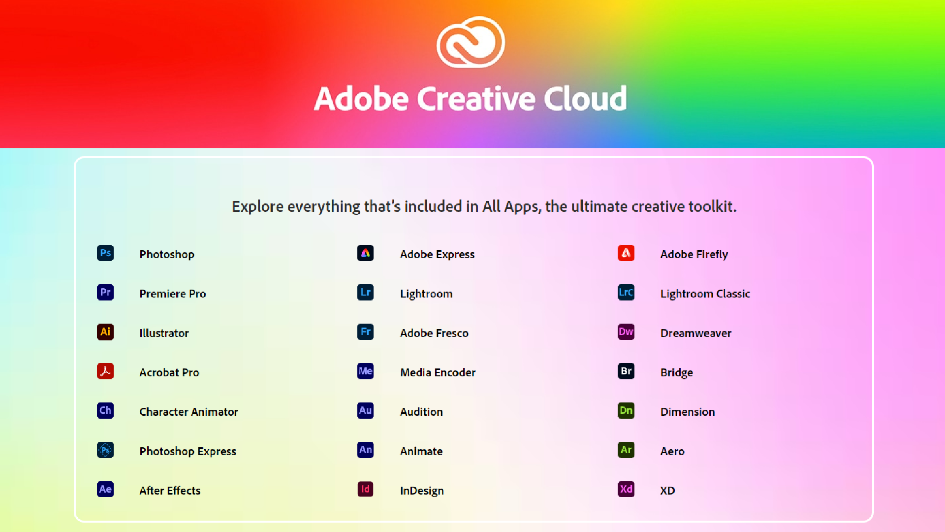The image size is (945, 532).
Task: Open Adobe Fresco via its Fr icon
Action: (x=365, y=332)
